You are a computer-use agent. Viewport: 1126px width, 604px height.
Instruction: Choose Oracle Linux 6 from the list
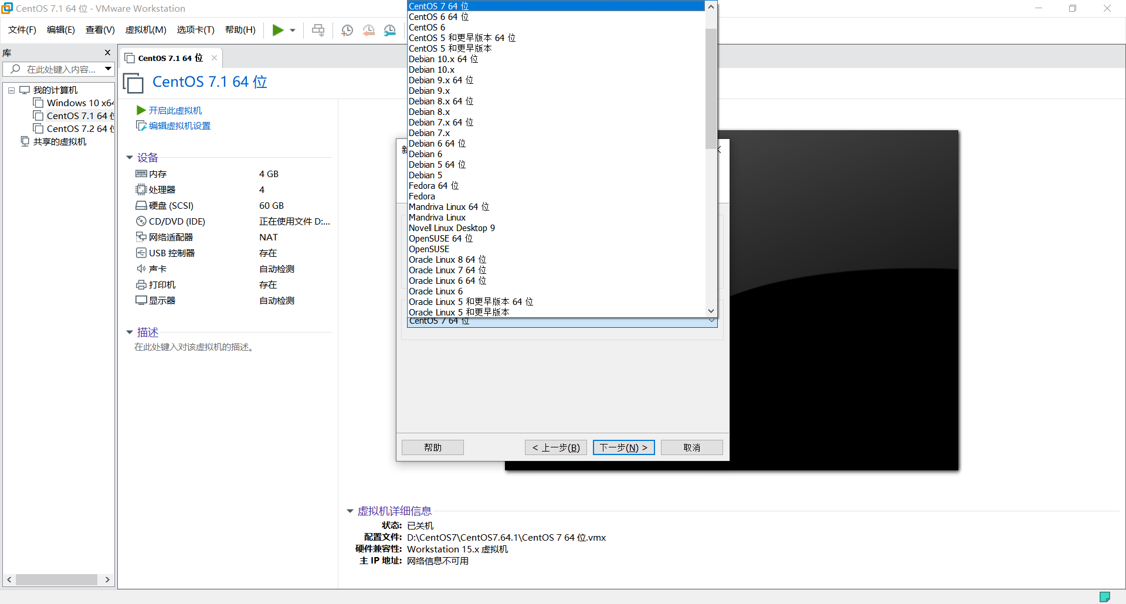click(x=557, y=291)
